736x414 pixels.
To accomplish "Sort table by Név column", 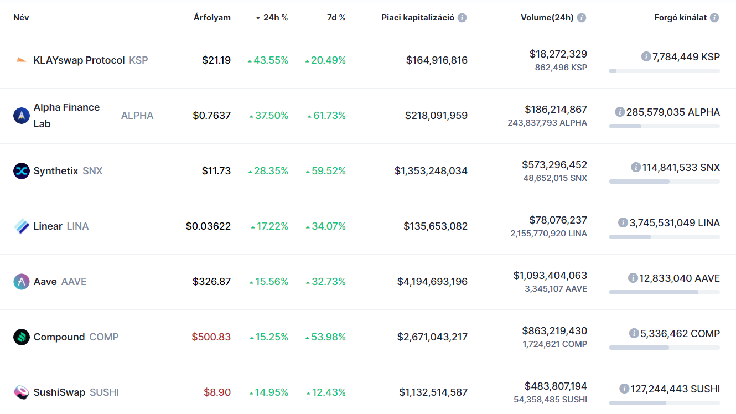I will click(21, 18).
